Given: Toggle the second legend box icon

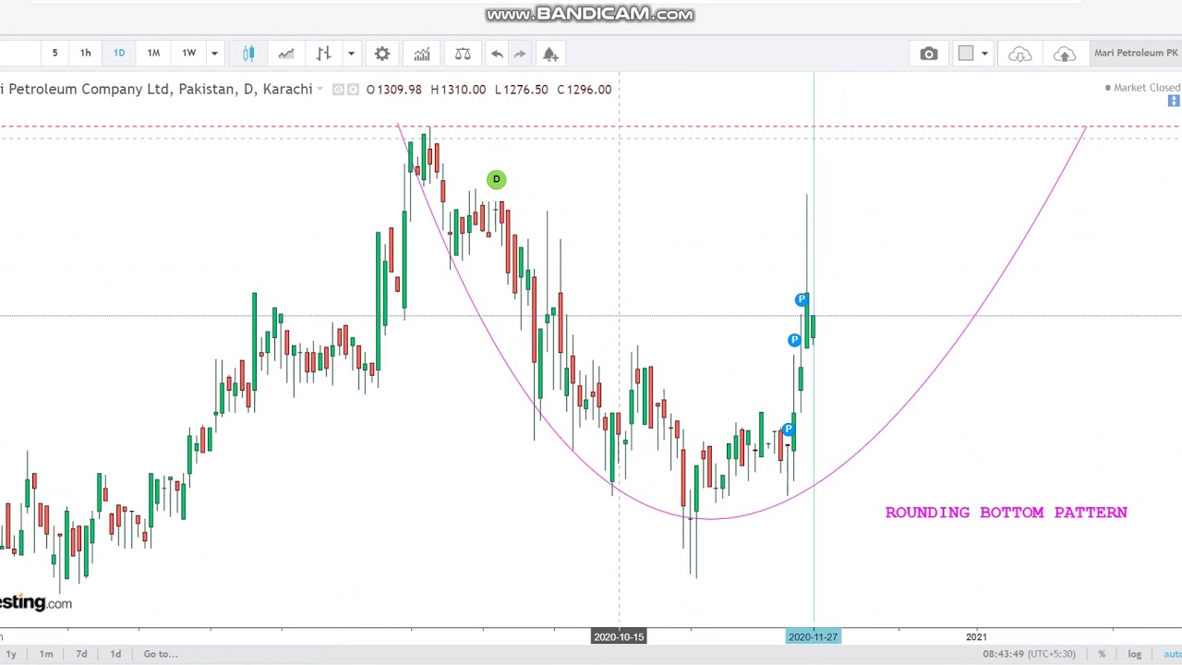Looking at the screenshot, I should click(353, 90).
